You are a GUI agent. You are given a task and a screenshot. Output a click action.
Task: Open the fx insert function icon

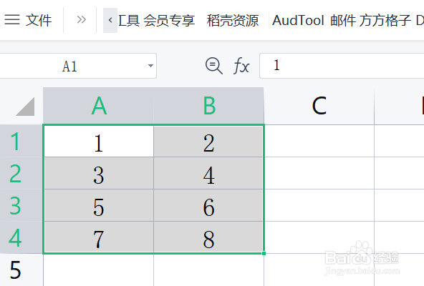tap(241, 66)
